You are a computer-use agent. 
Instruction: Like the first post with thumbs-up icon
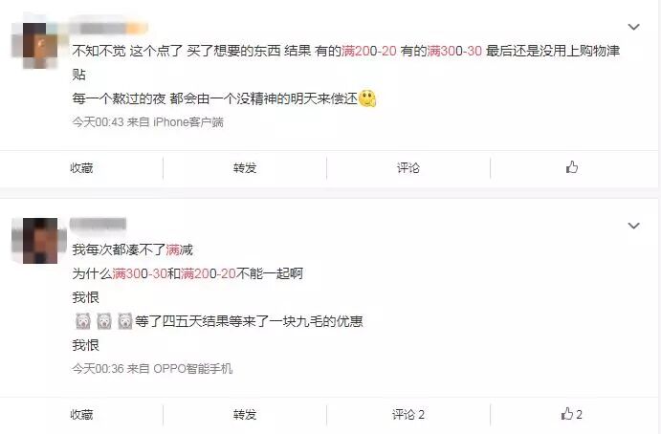(x=572, y=167)
